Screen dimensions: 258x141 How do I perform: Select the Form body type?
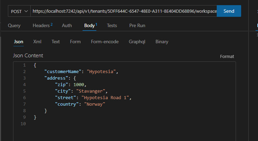[x=75, y=42]
